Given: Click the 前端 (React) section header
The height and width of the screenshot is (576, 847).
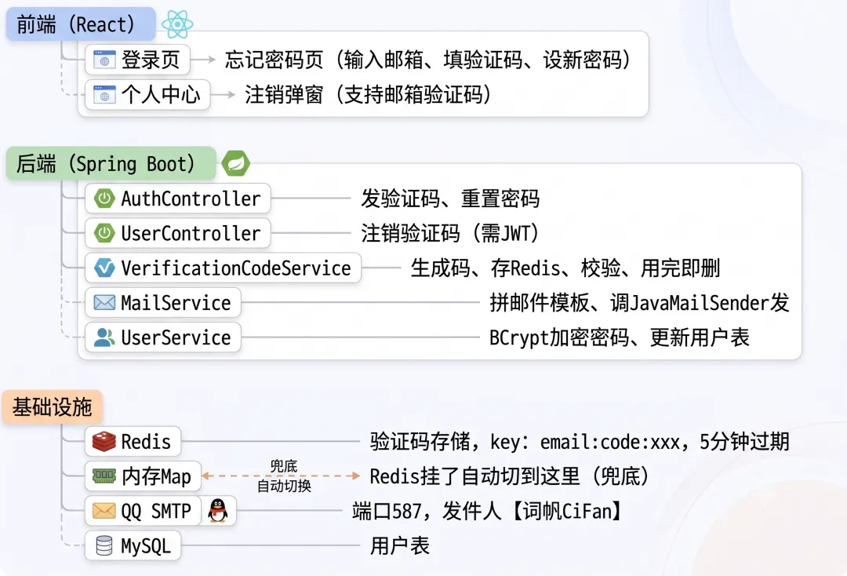Looking at the screenshot, I should [81, 24].
